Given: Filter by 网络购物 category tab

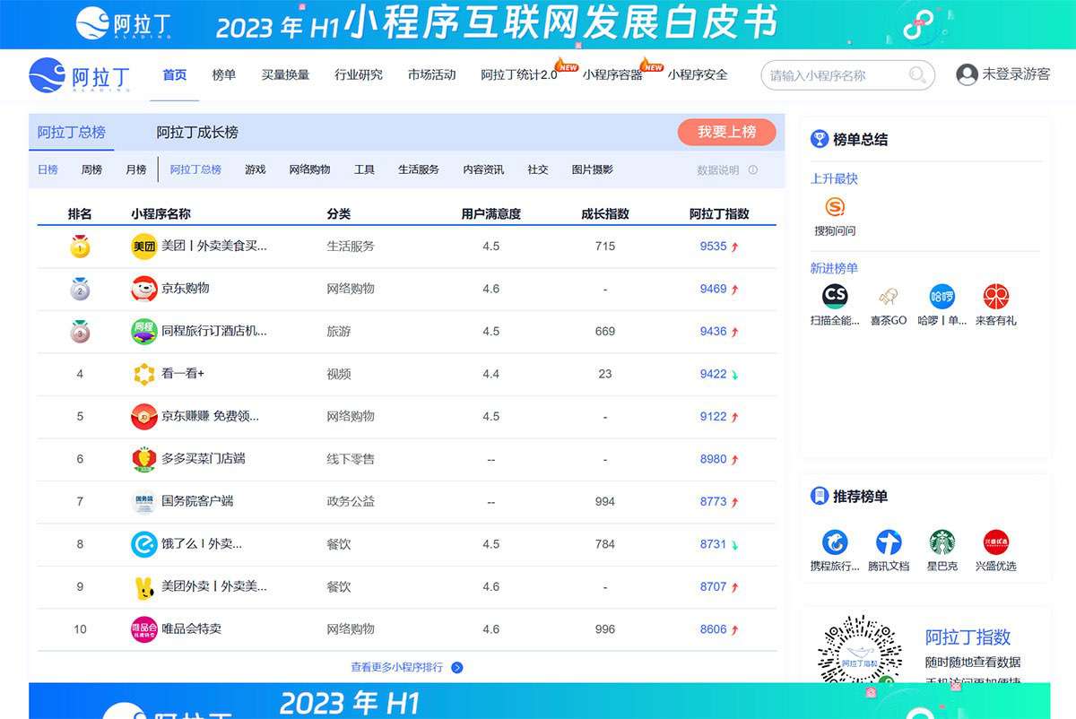Looking at the screenshot, I should click(310, 170).
